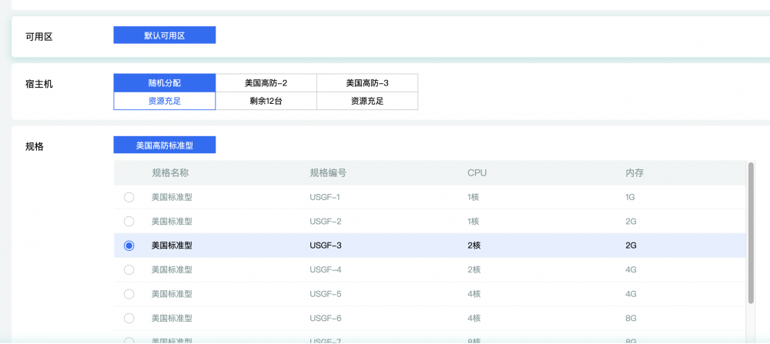
Task: Click the CPU column header
Action: (477, 173)
